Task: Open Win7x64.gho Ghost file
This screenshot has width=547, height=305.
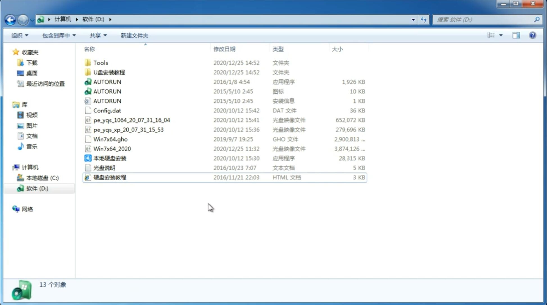Action: (110, 139)
